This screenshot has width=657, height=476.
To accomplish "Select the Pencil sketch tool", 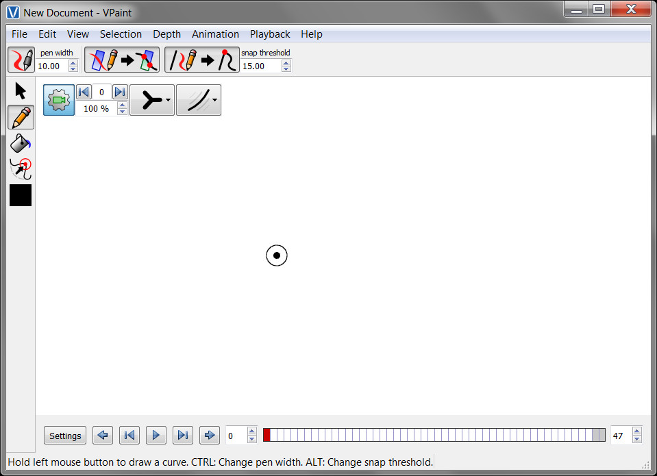I will point(21,117).
